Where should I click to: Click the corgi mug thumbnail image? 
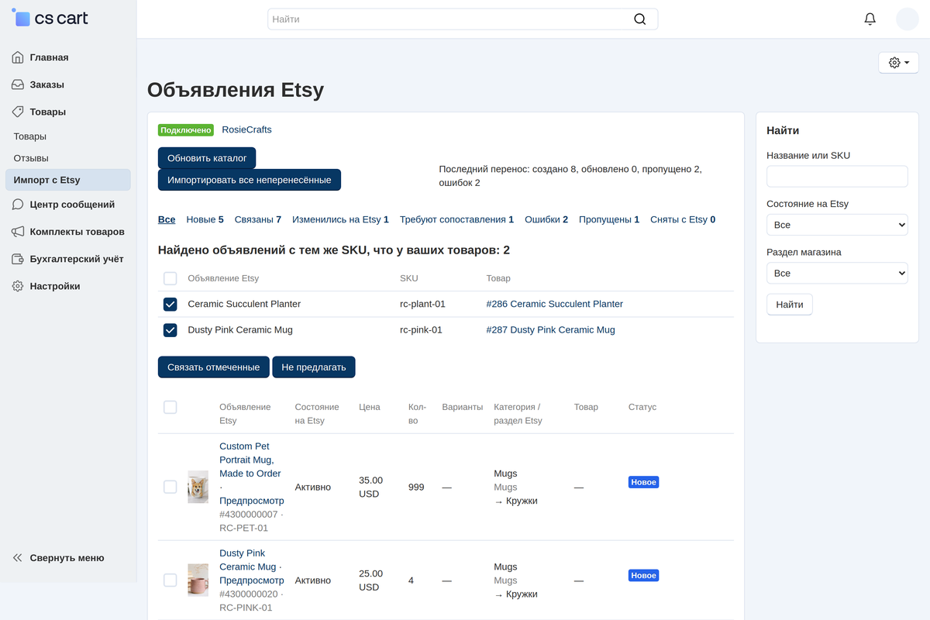coord(198,487)
